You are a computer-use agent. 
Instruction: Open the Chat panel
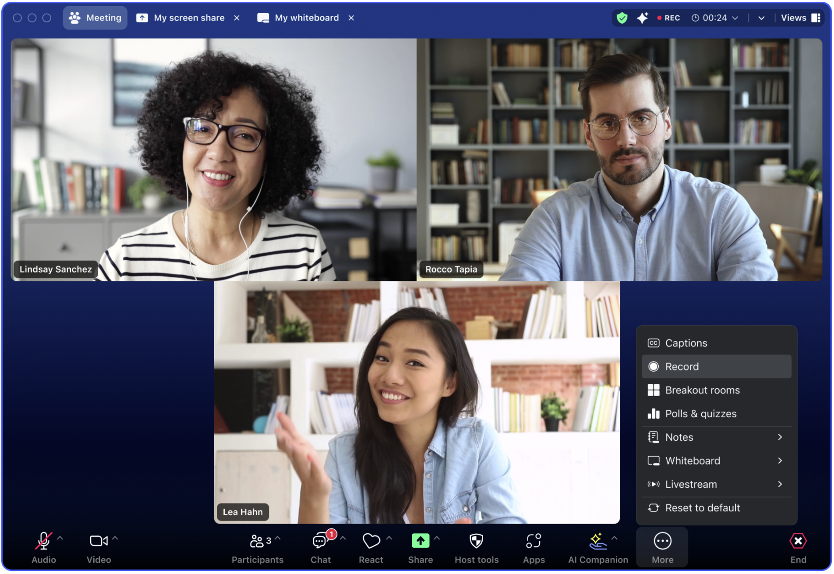[321, 547]
